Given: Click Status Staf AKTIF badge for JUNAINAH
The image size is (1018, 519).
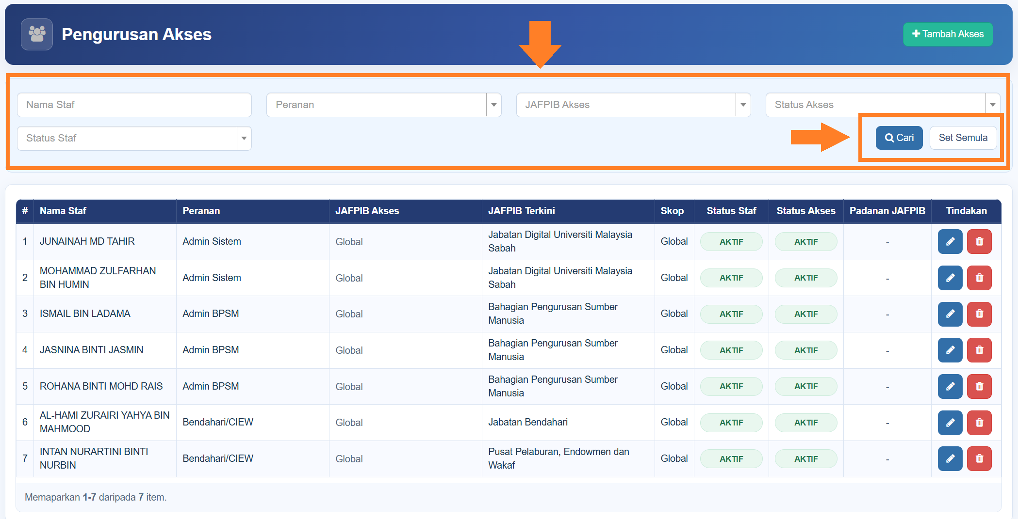Looking at the screenshot, I should tap(731, 242).
